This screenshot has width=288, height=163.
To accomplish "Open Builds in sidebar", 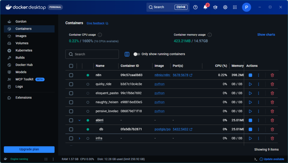I will point(29,58).
